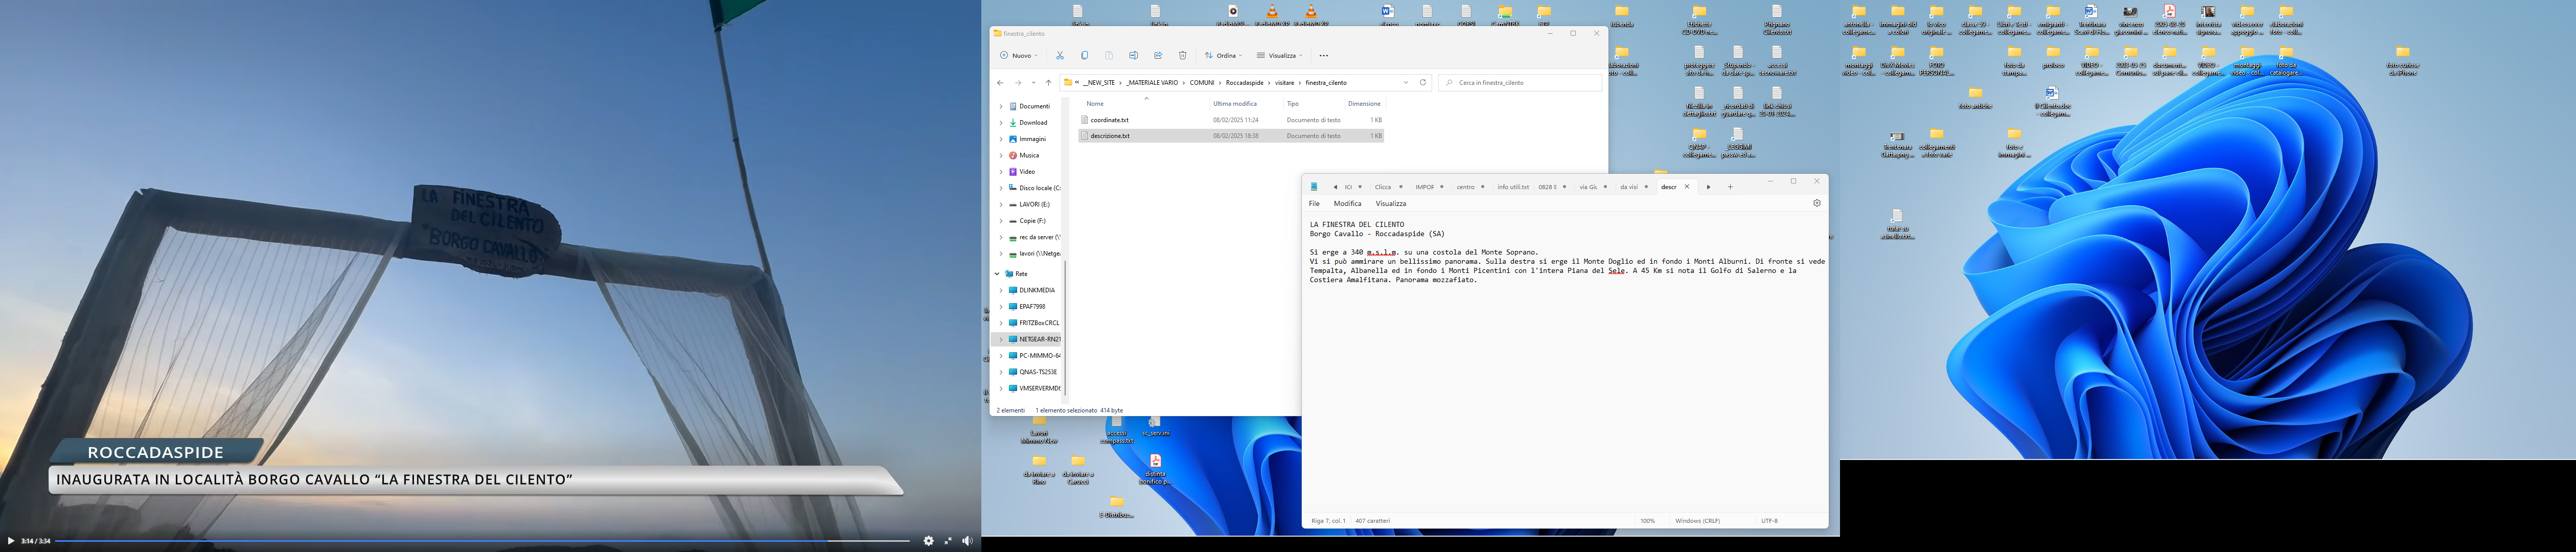Click the Copy icon in Explorer toolbar
The height and width of the screenshot is (552, 2576).
coord(1084,56)
